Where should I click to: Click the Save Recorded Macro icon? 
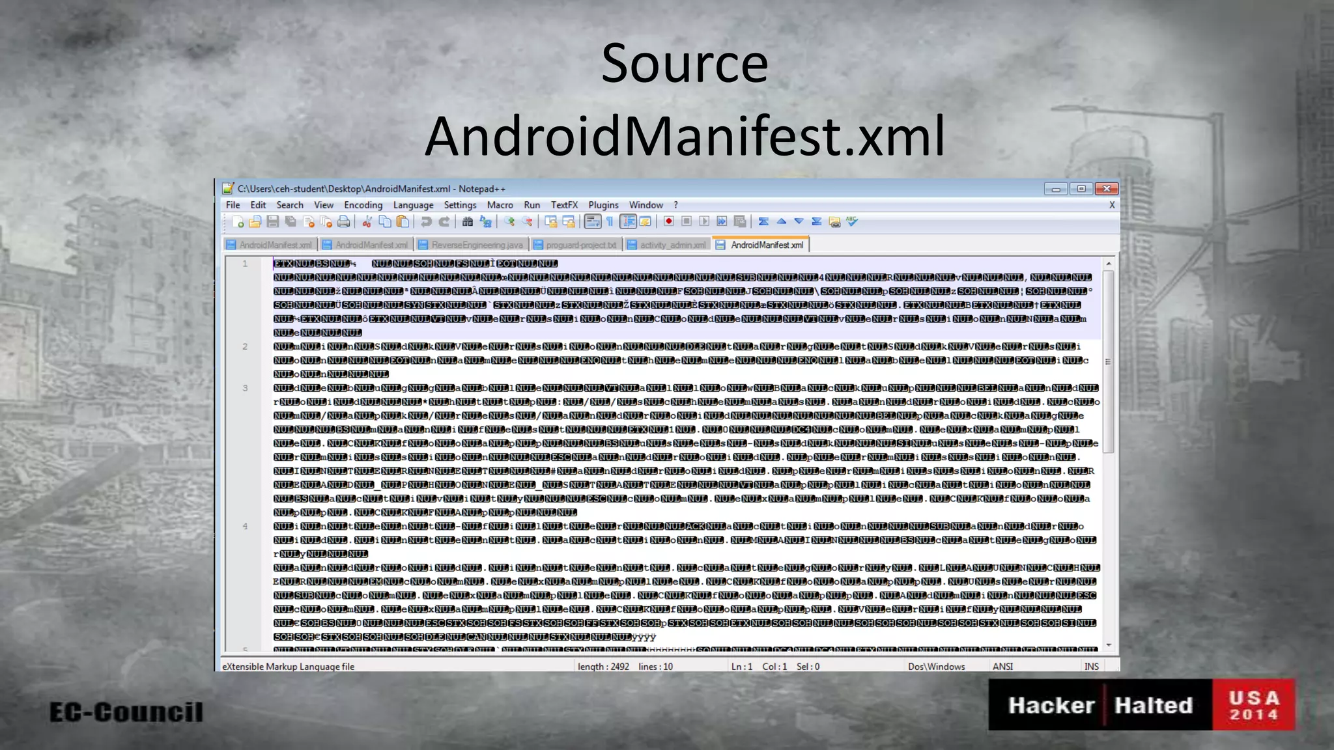(x=740, y=222)
